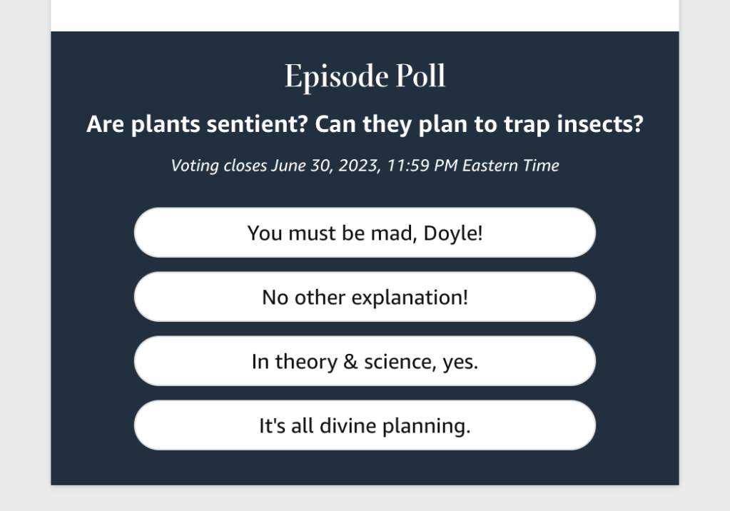Click the gray page margin right of poll

(704, 257)
